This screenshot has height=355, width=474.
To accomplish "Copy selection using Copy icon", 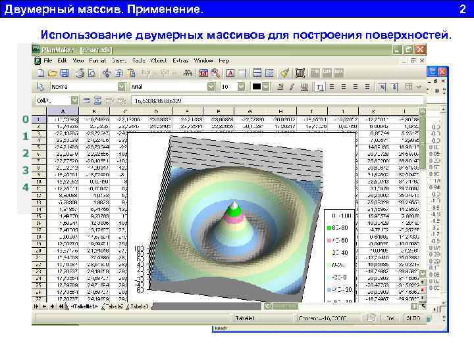I will pos(118,73).
